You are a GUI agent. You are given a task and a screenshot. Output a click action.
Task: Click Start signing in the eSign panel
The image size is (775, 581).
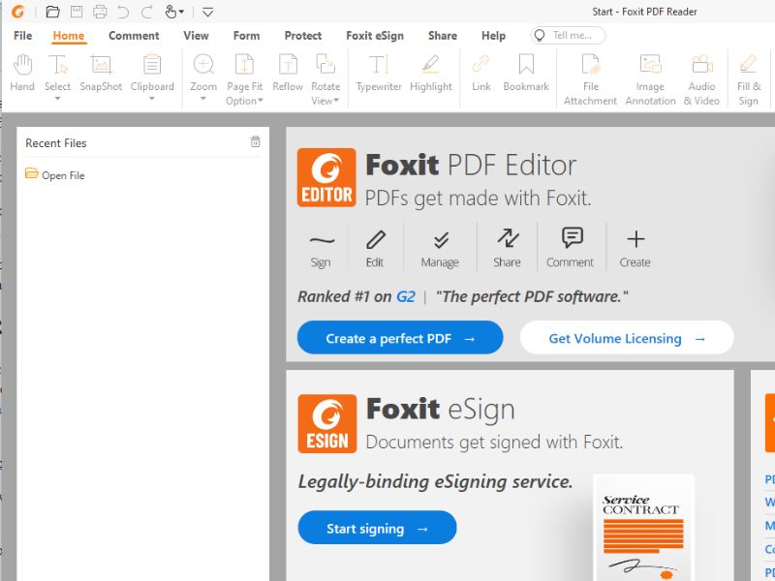click(x=376, y=528)
